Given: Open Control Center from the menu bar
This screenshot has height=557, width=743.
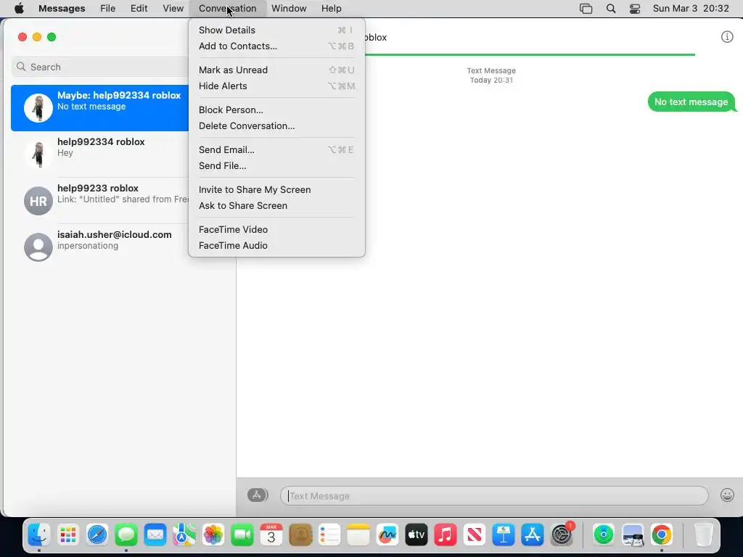Looking at the screenshot, I should click(x=634, y=9).
